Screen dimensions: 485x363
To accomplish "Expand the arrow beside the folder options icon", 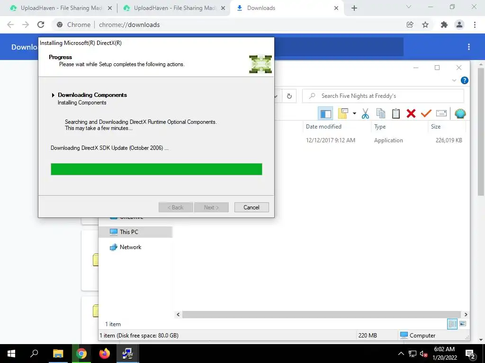I will click(354, 113).
